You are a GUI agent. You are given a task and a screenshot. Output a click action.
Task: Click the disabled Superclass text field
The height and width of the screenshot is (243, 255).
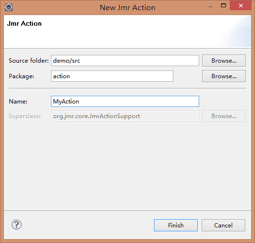(x=125, y=116)
